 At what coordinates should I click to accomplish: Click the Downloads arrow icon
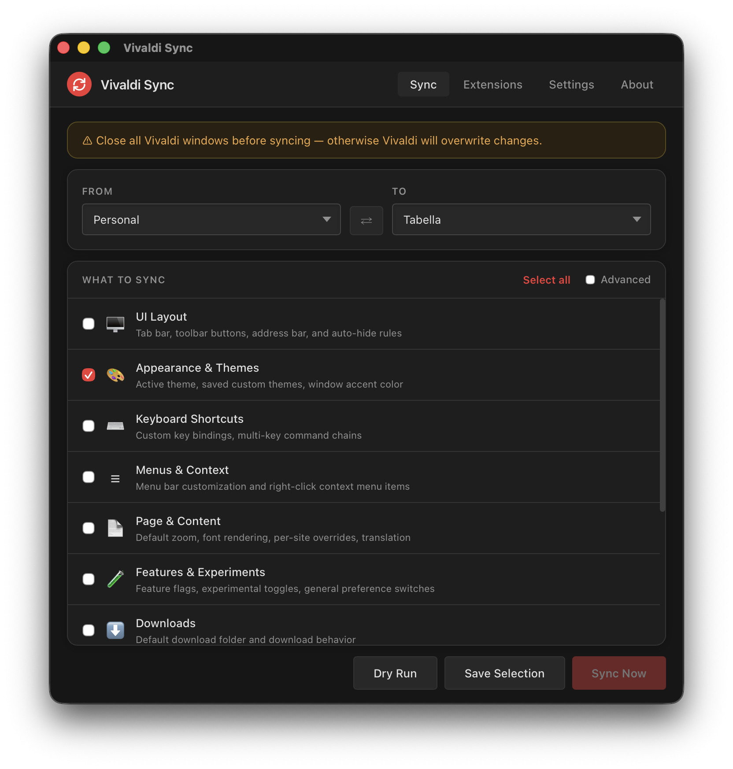[115, 630]
